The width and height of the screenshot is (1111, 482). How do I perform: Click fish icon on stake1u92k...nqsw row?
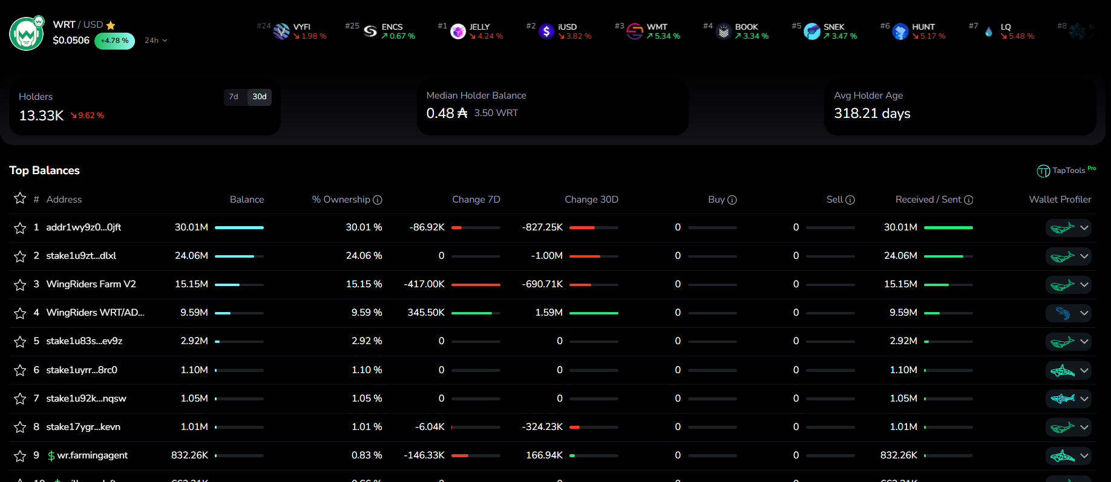coord(1063,399)
